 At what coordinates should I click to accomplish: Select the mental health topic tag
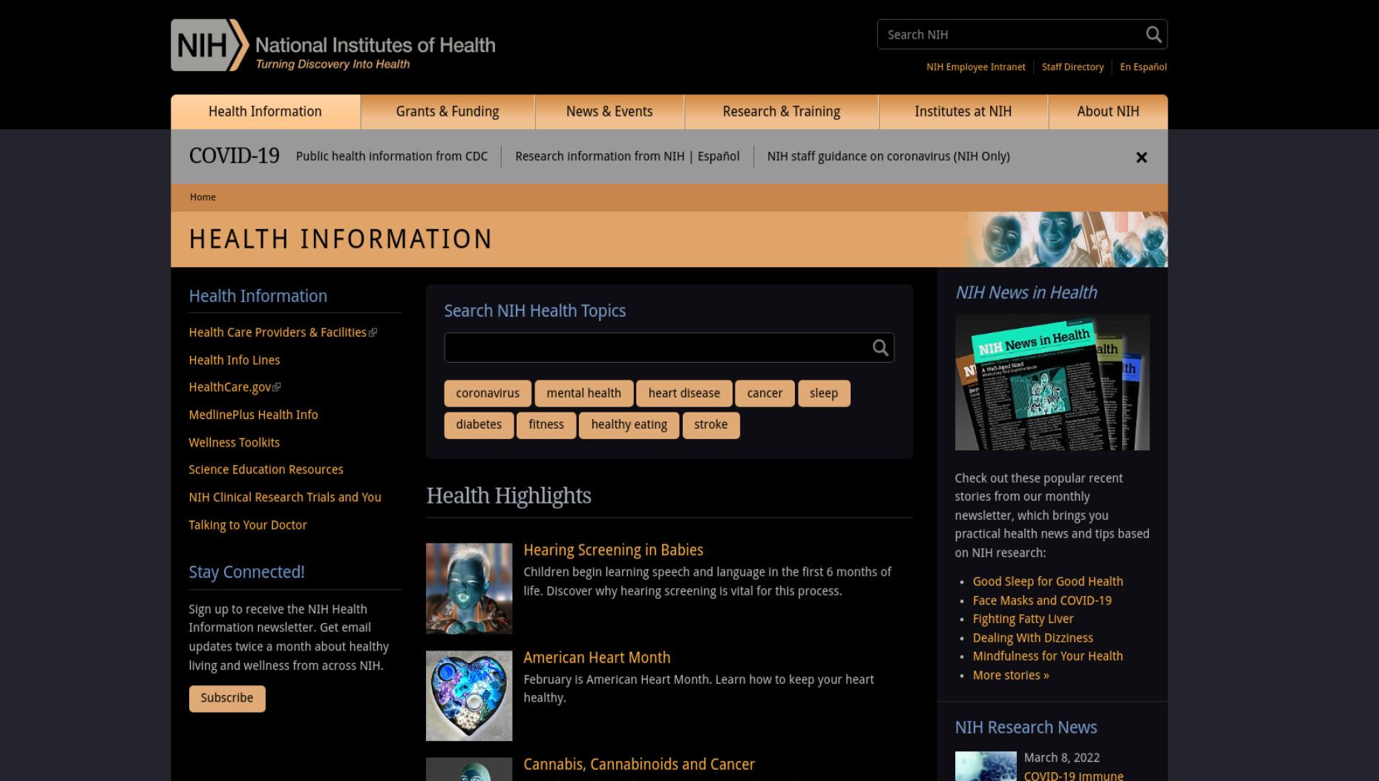tap(583, 393)
